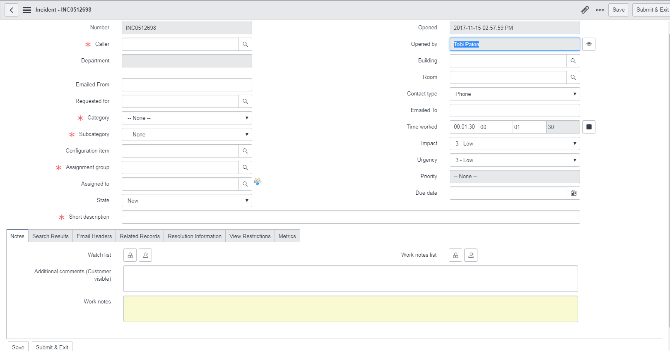Switch to the Resolution Information tab
The height and width of the screenshot is (351, 670).
tap(195, 236)
